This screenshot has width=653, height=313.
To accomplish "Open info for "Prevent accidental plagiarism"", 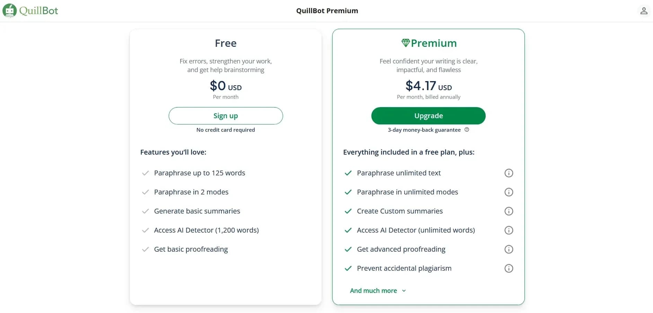I will pos(509,268).
